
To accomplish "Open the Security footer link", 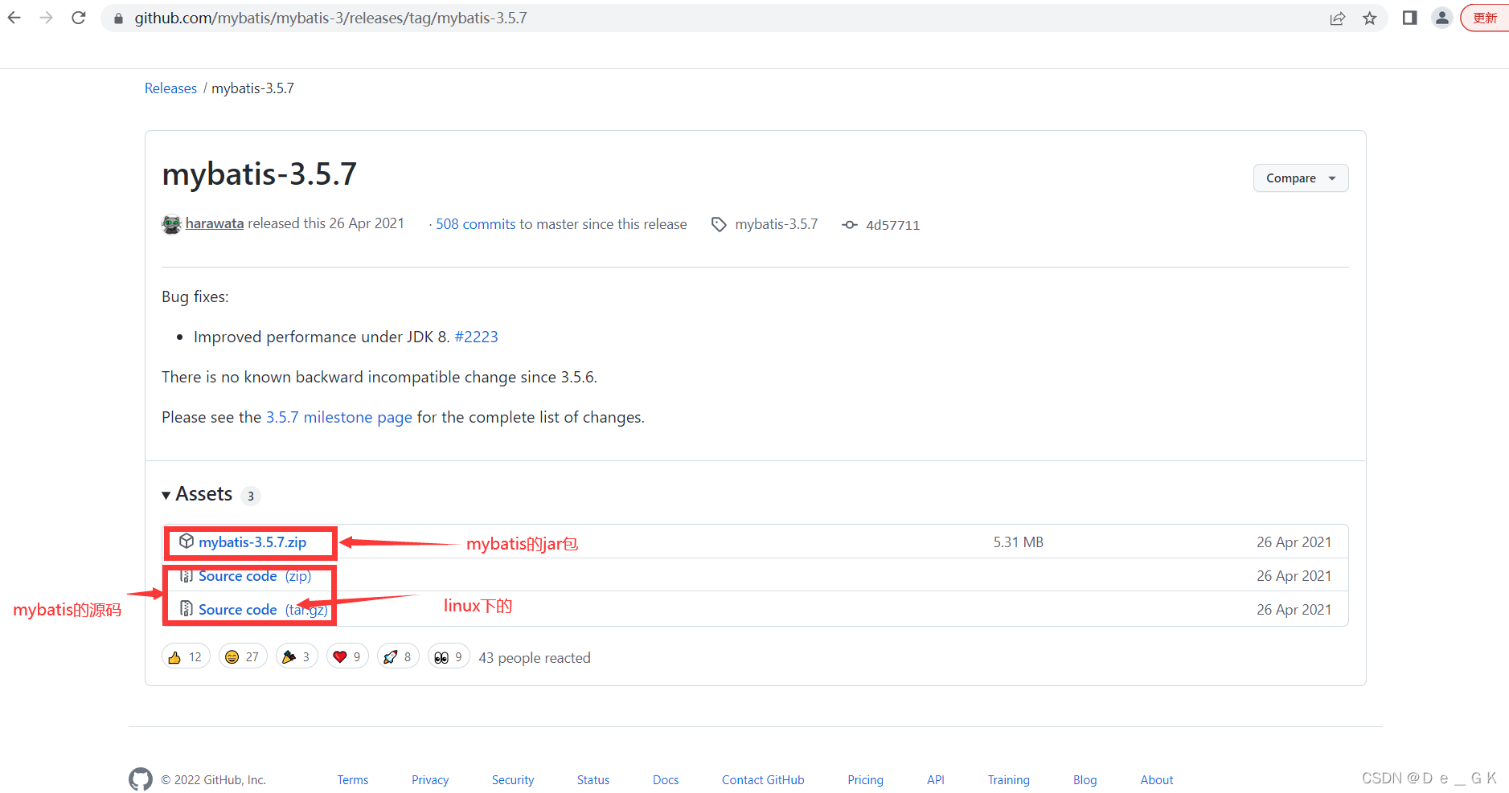I will [513, 780].
